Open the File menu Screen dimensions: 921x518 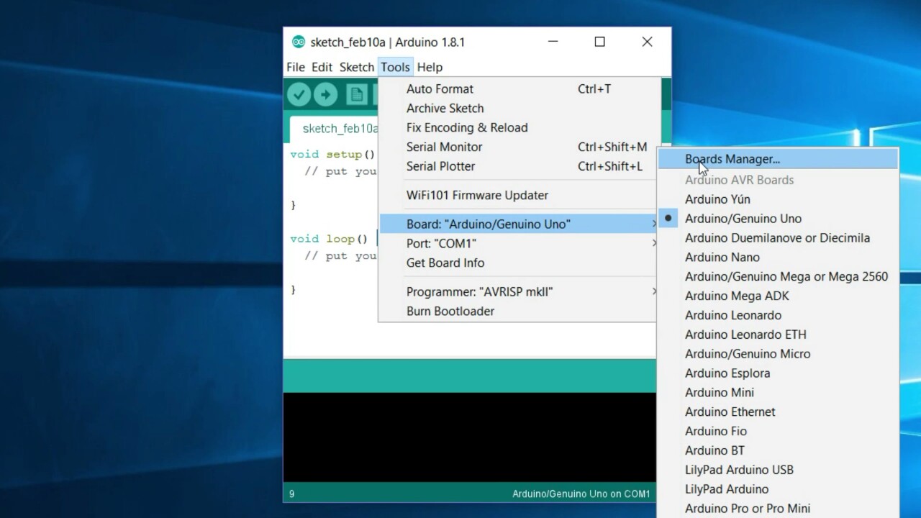[296, 67]
